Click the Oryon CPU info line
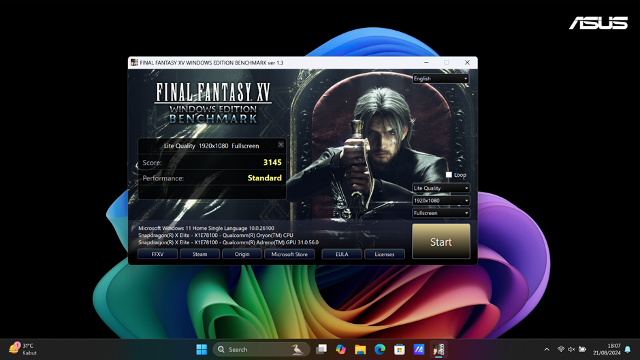 click(216, 235)
